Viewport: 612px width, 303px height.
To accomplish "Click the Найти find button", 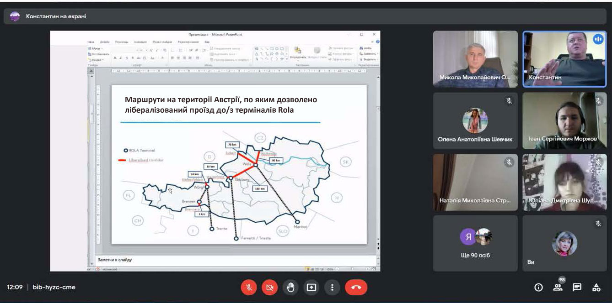I will point(367,48).
